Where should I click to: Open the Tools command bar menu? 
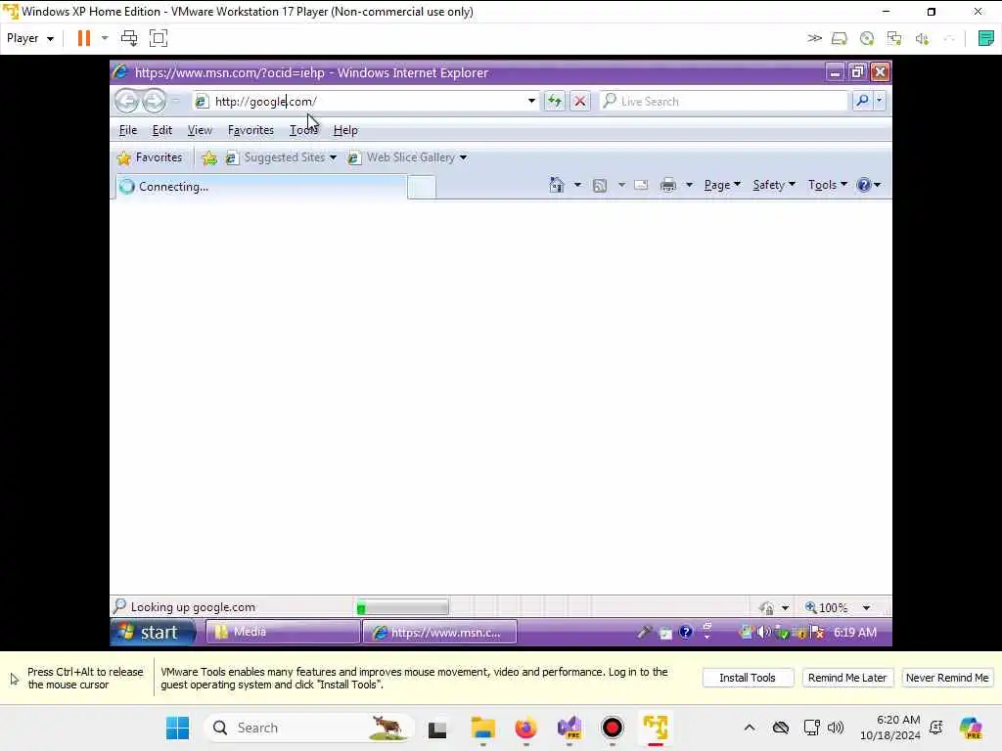click(828, 185)
